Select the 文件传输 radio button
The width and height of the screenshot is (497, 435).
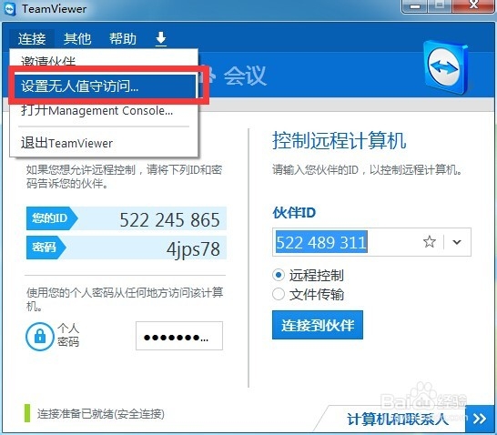pos(279,294)
